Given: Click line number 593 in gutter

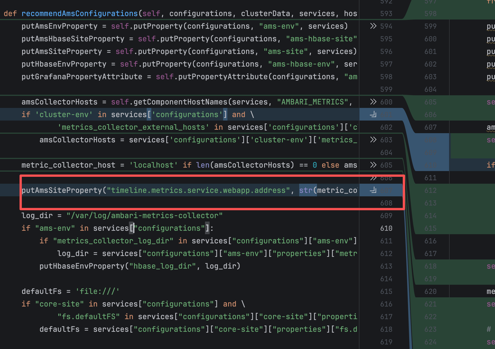Looking at the screenshot, I should [386, 13].
